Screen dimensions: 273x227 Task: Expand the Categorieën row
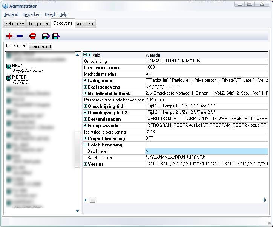[x=85, y=80]
